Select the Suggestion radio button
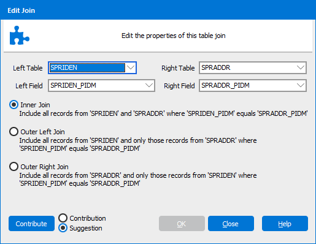Image resolution: width=316 pixels, height=244 pixels. coord(63,228)
